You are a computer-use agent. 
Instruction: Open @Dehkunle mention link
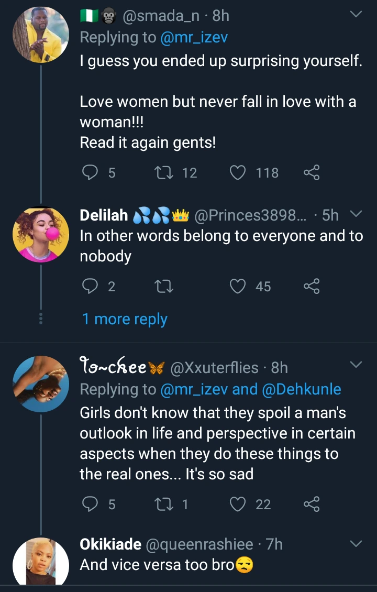[x=302, y=389]
